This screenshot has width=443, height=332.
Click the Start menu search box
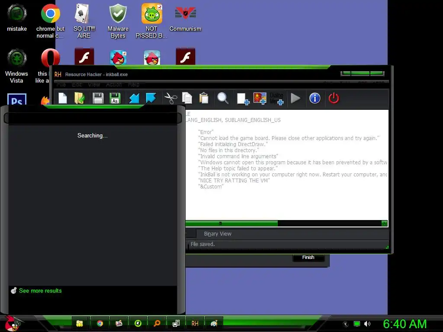pyautogui.click(x=93, y=118)
